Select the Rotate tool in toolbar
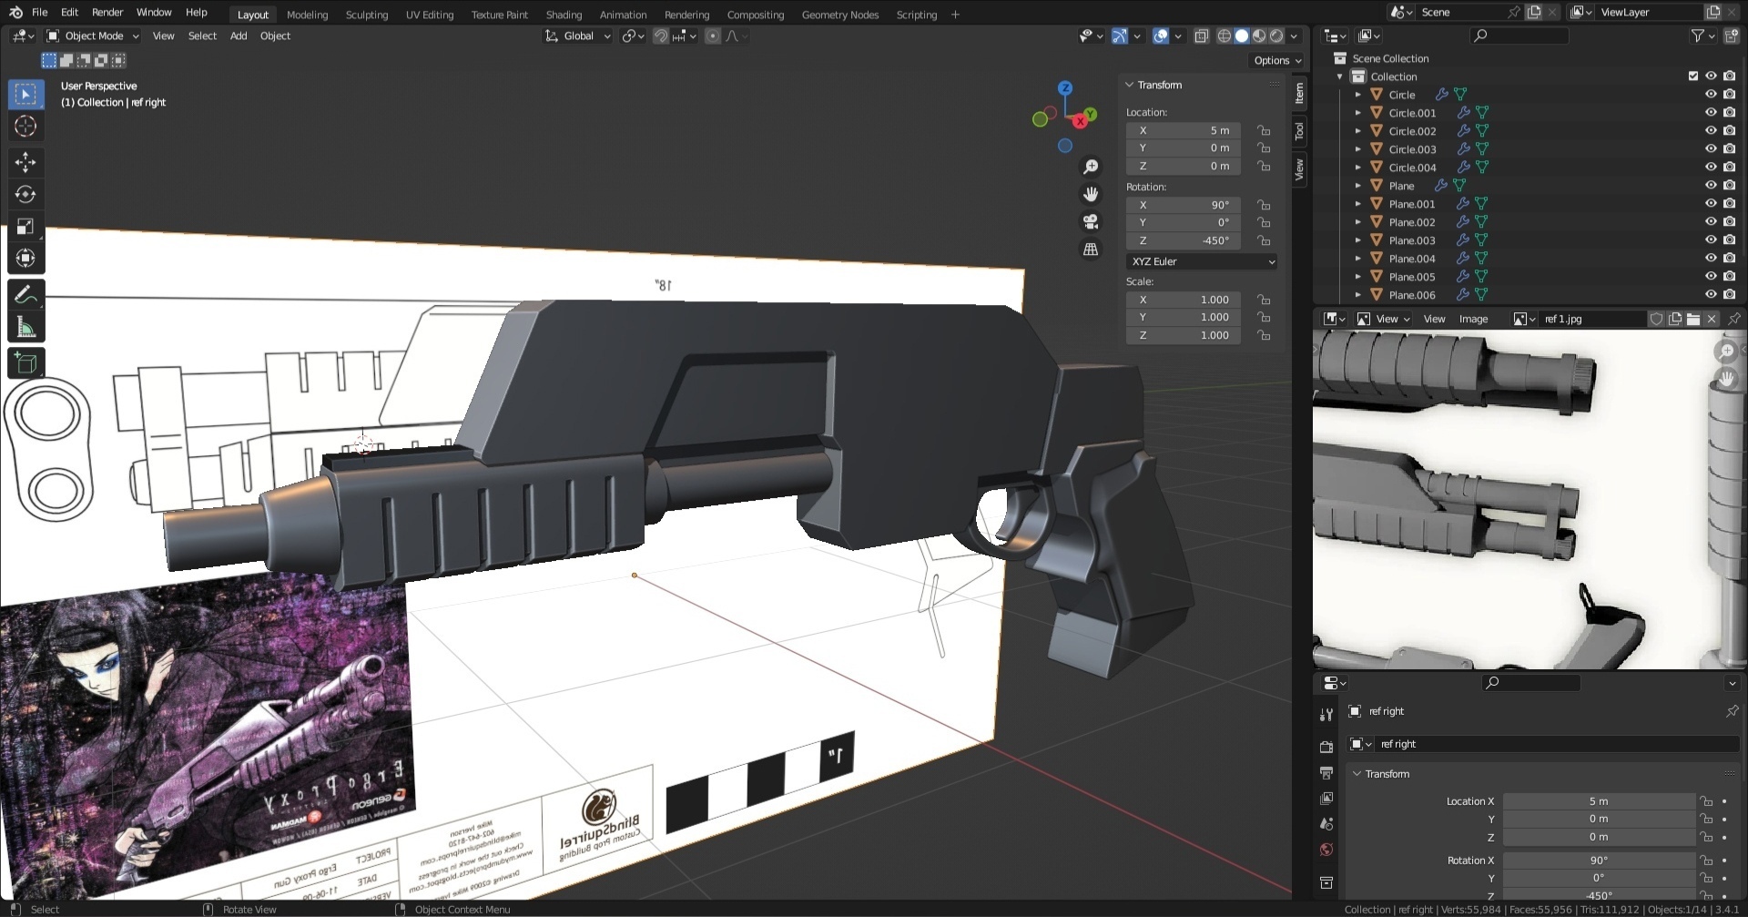The width and height of the screenshot is (1748, 917). 25,194
